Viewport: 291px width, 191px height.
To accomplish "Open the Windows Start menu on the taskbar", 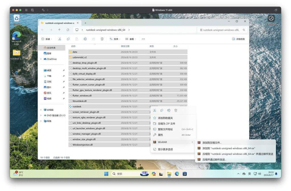I will coord(106,173).
